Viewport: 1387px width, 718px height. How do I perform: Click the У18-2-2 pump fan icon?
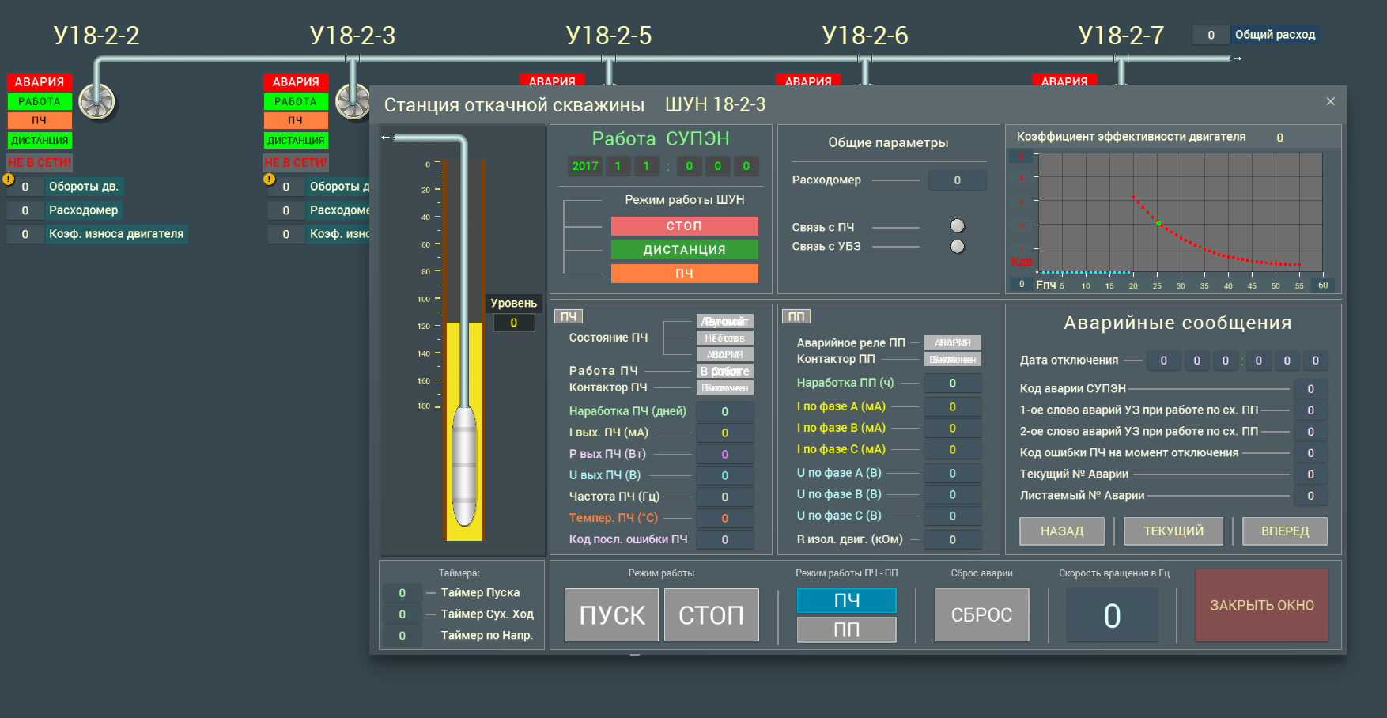point(97,101)
